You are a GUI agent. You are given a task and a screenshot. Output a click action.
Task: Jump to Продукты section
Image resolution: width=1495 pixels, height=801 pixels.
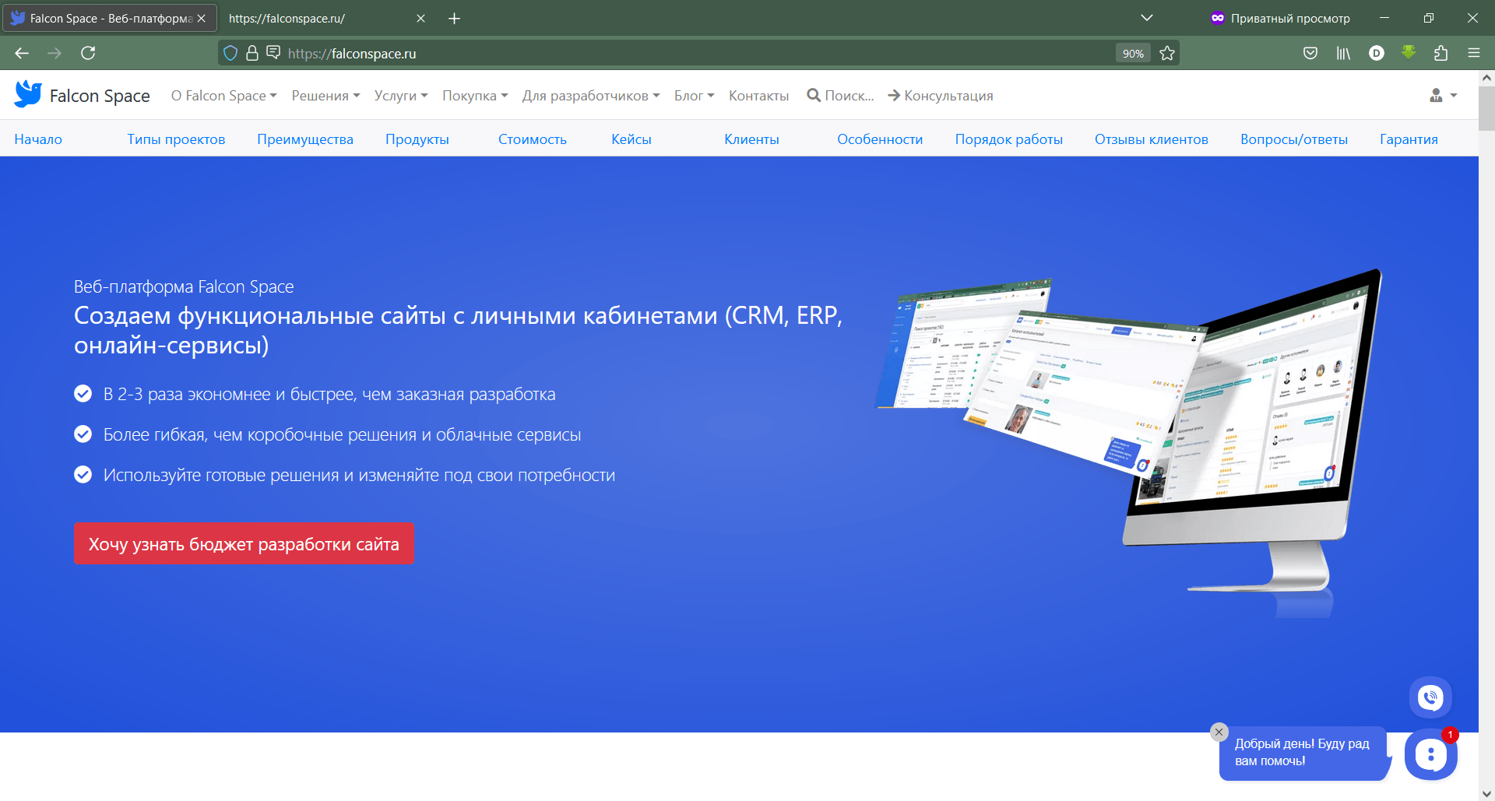point(417,139)
